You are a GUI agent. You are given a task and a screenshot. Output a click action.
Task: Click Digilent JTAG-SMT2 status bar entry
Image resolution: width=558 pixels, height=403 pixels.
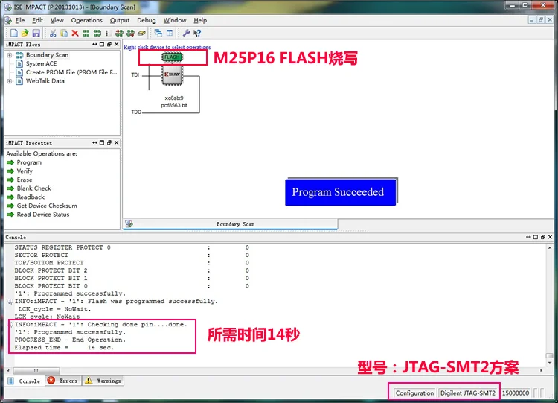tap(468, 393)
